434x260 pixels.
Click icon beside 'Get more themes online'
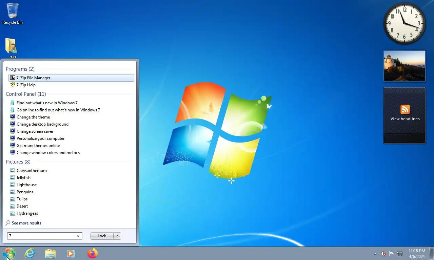coord(13,145)
